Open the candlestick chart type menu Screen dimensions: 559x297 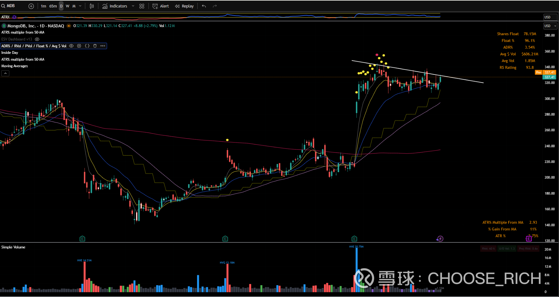92,6
